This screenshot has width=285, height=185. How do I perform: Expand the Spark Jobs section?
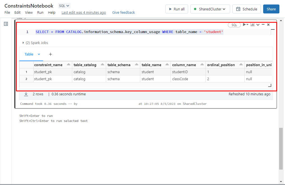[x=23, y=43]
